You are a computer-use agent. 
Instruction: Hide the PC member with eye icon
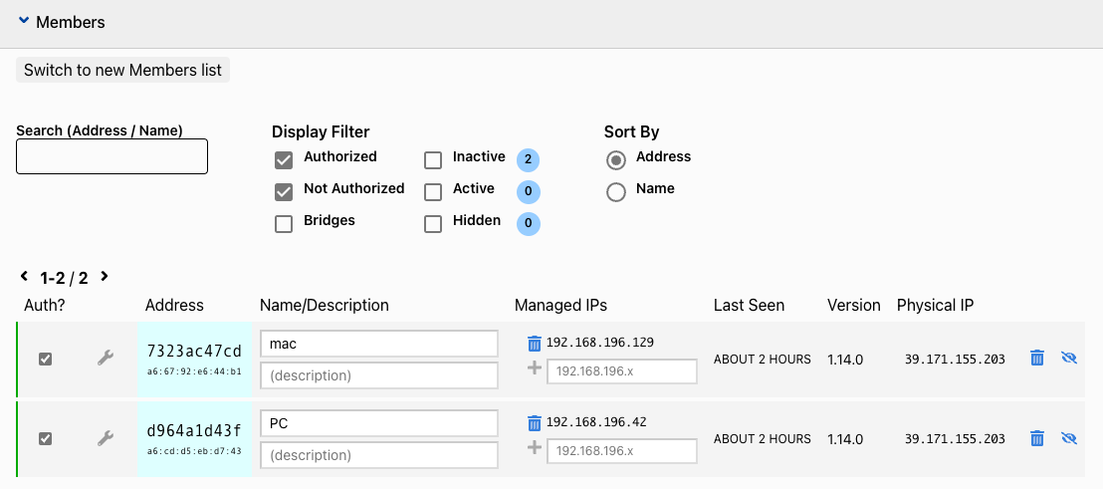pyautogui.click(x=1069, y=437)
